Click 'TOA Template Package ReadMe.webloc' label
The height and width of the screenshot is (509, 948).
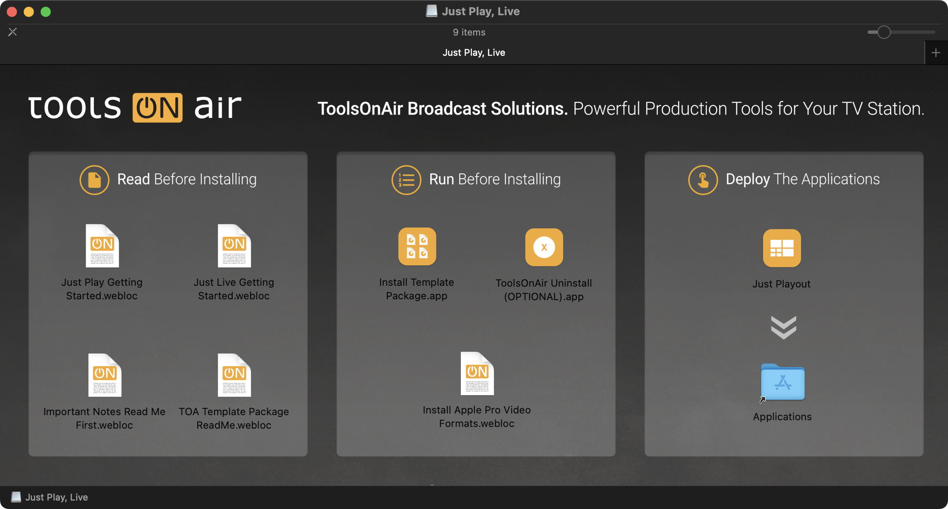coord(234,419)
